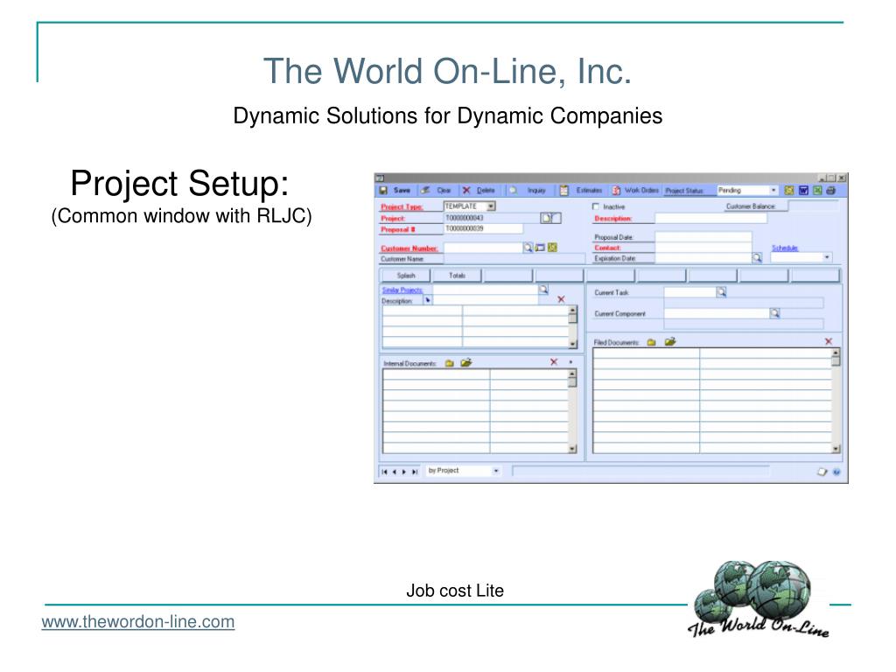Click the Customer Number search magnifier
The height and width of the screenshot is (672, 896).
(x=528, y=248)
